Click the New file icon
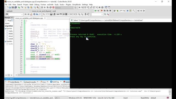 point(7,7)
